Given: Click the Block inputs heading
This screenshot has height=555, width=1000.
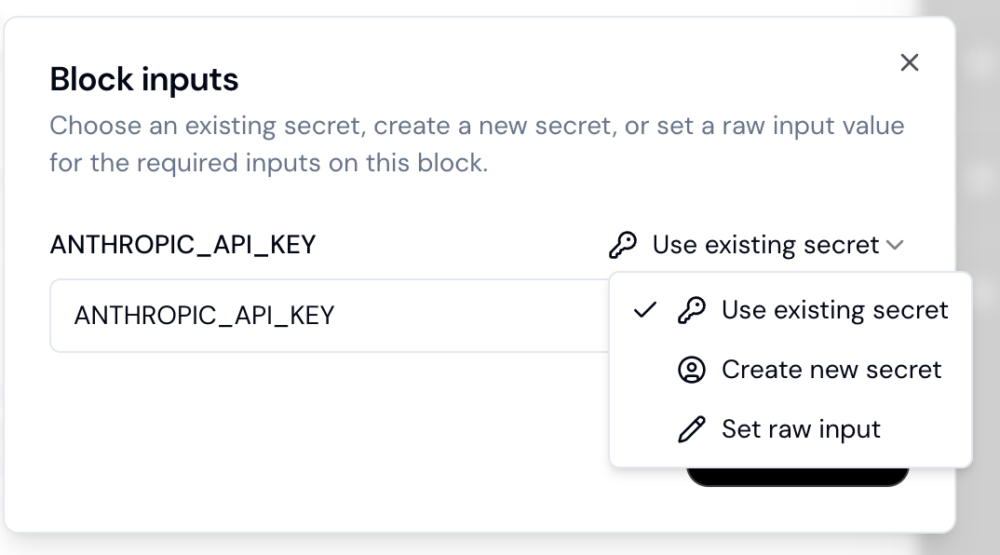Looking at the screenshot, I should coord(143,79).
